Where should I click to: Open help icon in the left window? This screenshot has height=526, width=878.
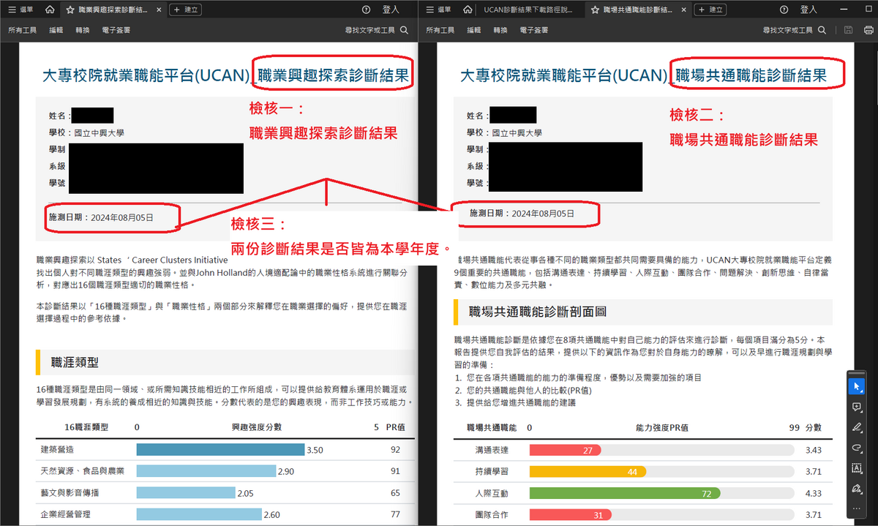click(366, 10)
